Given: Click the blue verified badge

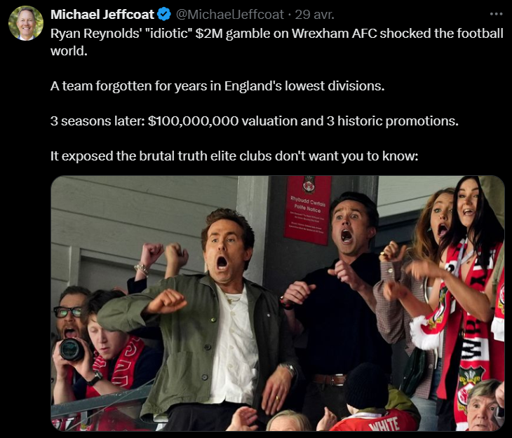Looking at the screenshot, I should pyautogui.click(x=164, y=14).
